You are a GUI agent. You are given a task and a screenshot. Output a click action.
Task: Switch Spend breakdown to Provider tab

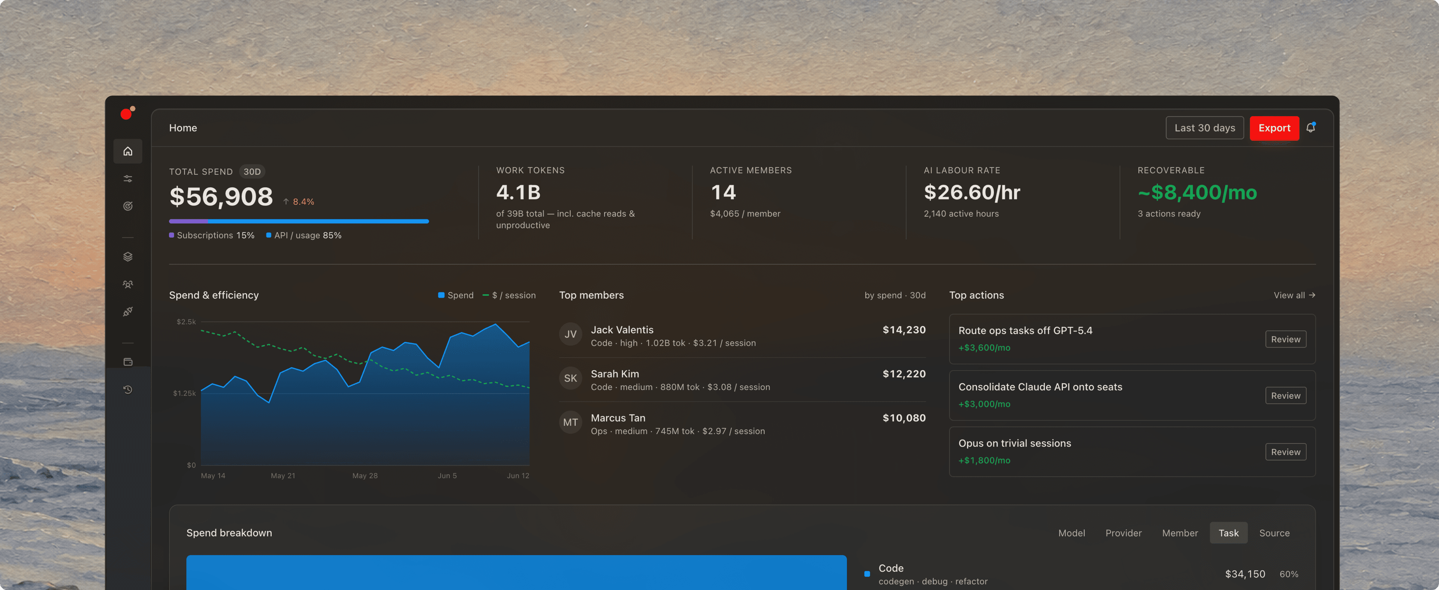click(x=1123, y=533)
